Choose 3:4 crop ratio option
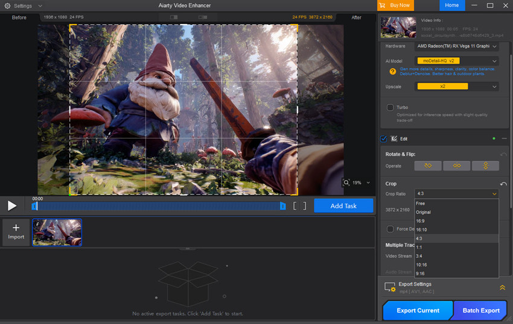The image size is (513, 324). coord(457,256)
